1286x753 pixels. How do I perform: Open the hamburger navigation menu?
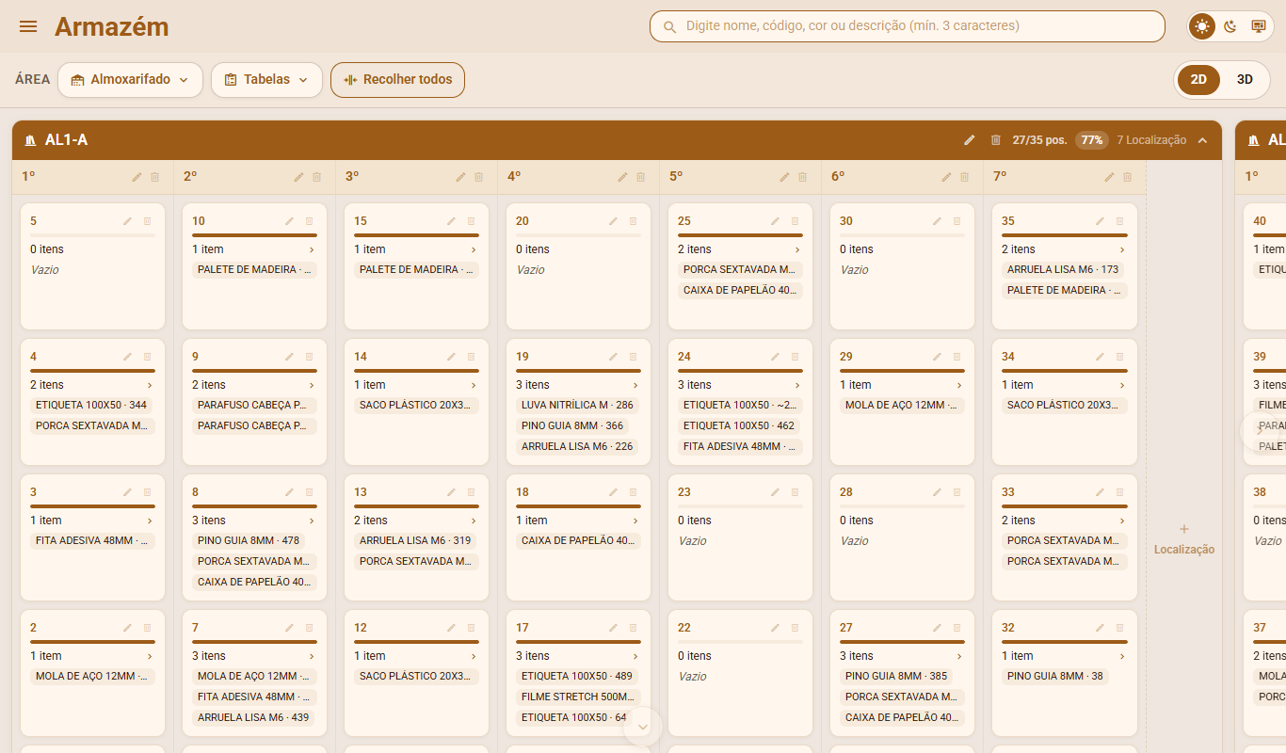28,26
